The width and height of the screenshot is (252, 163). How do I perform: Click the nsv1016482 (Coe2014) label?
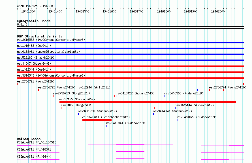point(34,46)
